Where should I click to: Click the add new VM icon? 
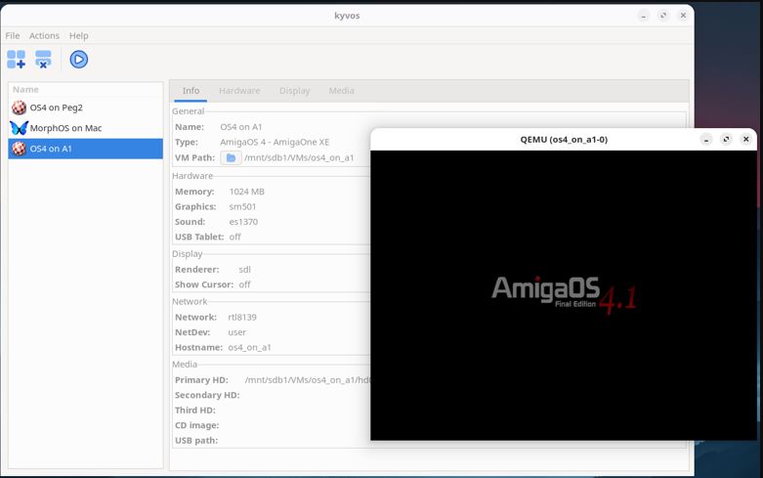17,60
